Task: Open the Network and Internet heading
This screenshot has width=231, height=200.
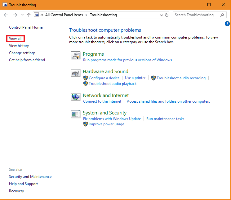Action: (106, 95)
